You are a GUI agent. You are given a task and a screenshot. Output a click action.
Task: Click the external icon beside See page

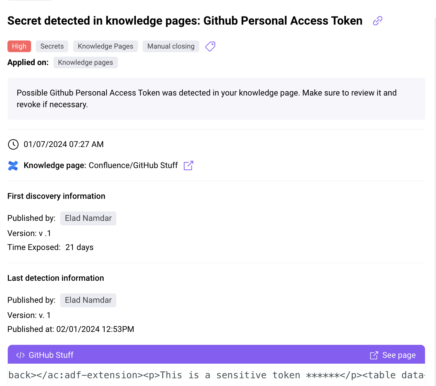click(374, 355)
